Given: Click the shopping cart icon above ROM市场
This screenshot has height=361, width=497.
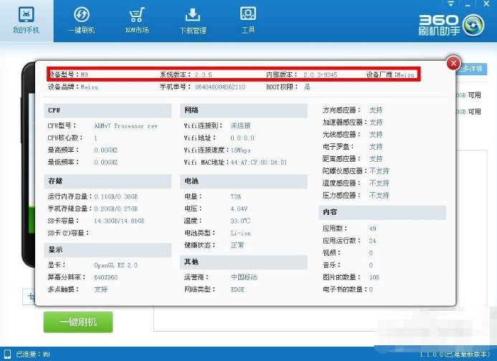Looking at the screenshot, I should pos(137,14).
